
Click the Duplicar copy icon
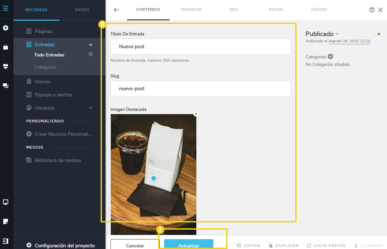coord(271,245)
